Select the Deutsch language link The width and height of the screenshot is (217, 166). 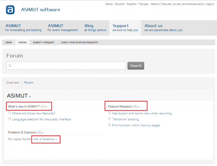click(120, 4)
